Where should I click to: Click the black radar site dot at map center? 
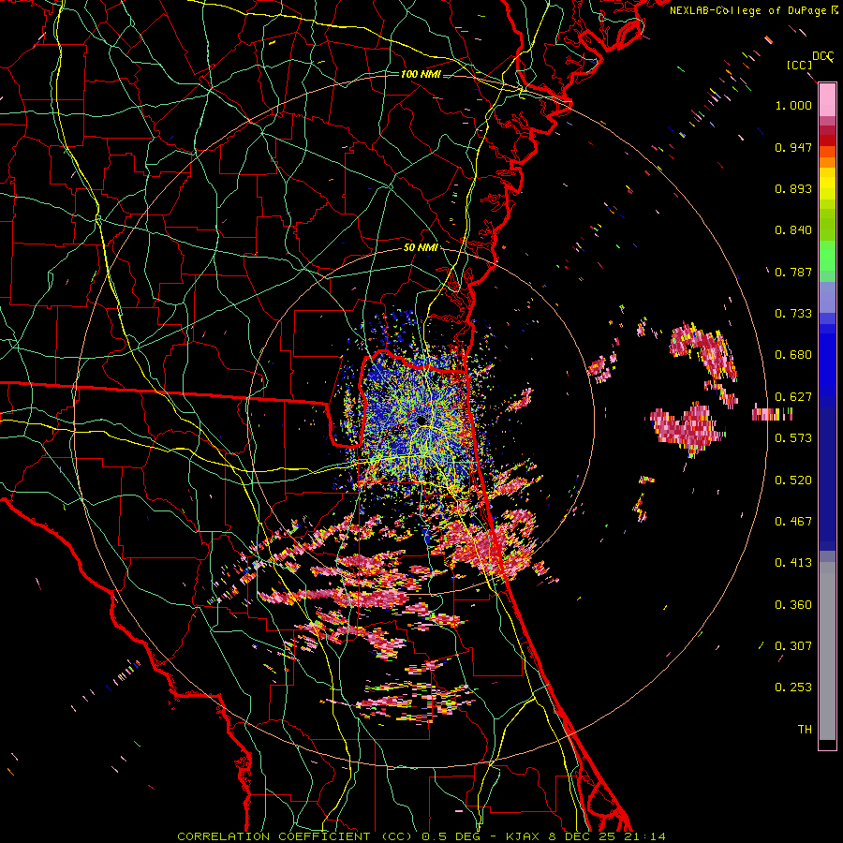pyautogui.click(x=421, y=420)
